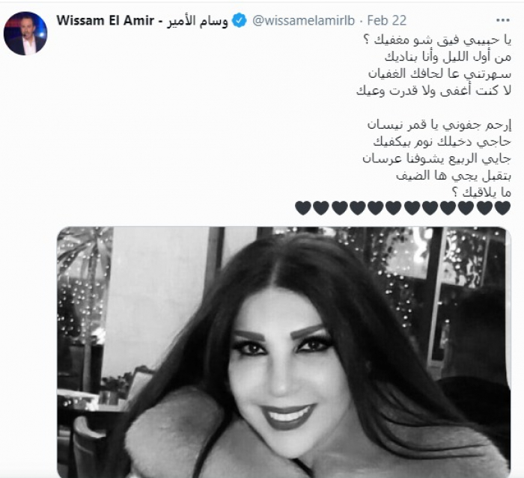Click the rightmost black heart emoji
The image size is (524, 478).
tap(502, 208)
